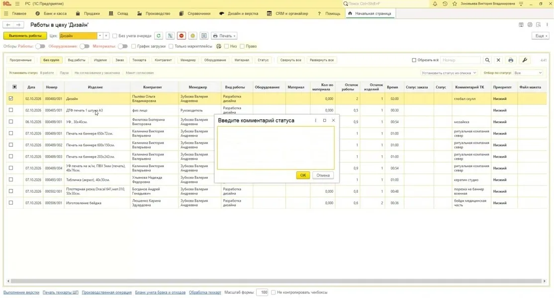Open the Еще dropdown menu
Image resolution: width=554 pixels, height=298 pixels.
pos(541,36)
